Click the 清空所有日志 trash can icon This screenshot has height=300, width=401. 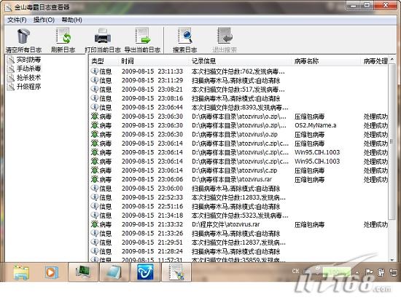point(23,36)
